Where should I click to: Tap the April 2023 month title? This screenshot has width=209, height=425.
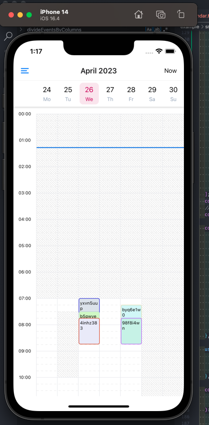coord(98,71)
